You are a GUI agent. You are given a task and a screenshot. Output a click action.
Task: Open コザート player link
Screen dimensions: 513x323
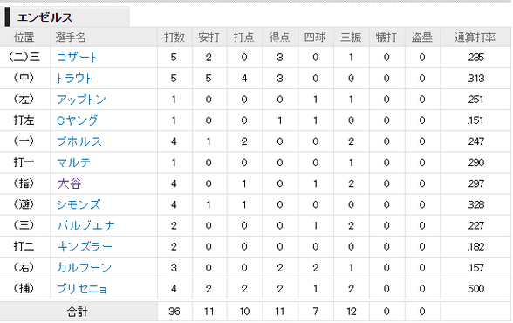[77, 58]
